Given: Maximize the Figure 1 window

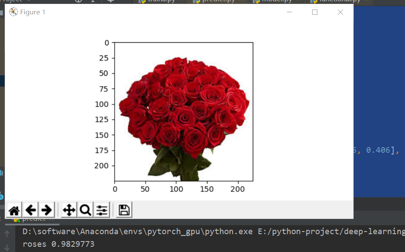Looking at the screenshot, I should pos(315,12).
